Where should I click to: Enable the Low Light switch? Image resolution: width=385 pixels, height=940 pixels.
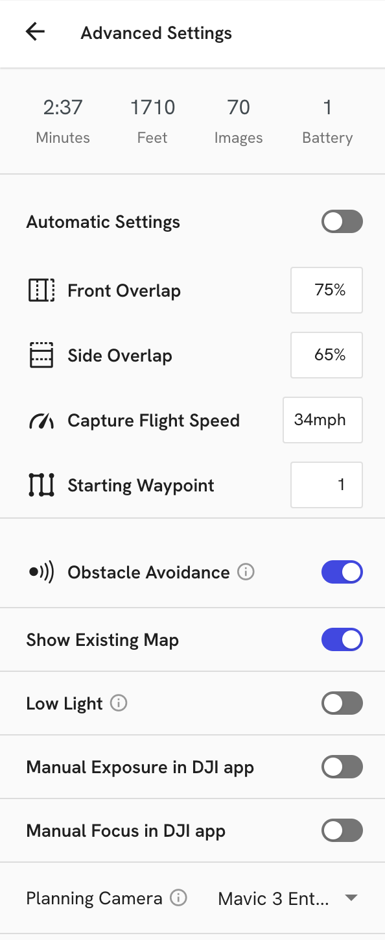coord(342,703)
